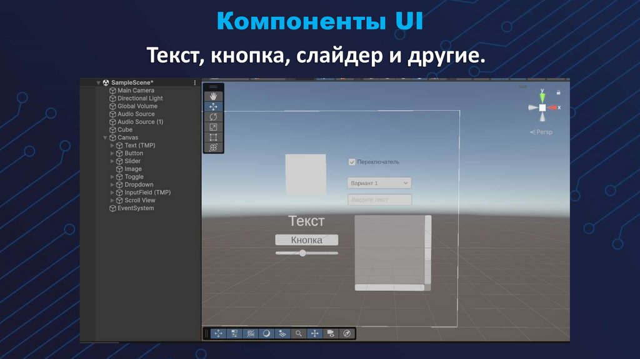640x359 pixels.
Task: Expand the Dropdown object arrow
Action: (x=112, y=185)
